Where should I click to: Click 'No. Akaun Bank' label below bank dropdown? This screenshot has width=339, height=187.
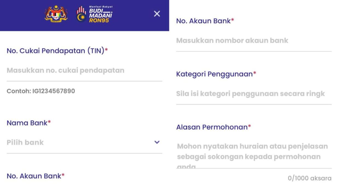[34, 176]
